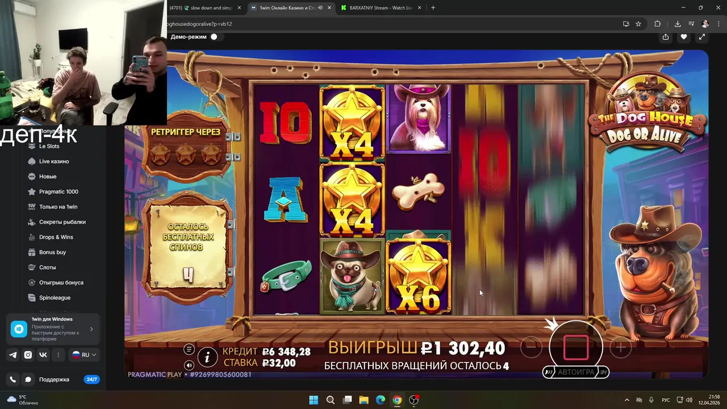Click the КРЕДИТ ₽6 348,28 balance
This screenshot has height=409, width=727.
(266, 352)
